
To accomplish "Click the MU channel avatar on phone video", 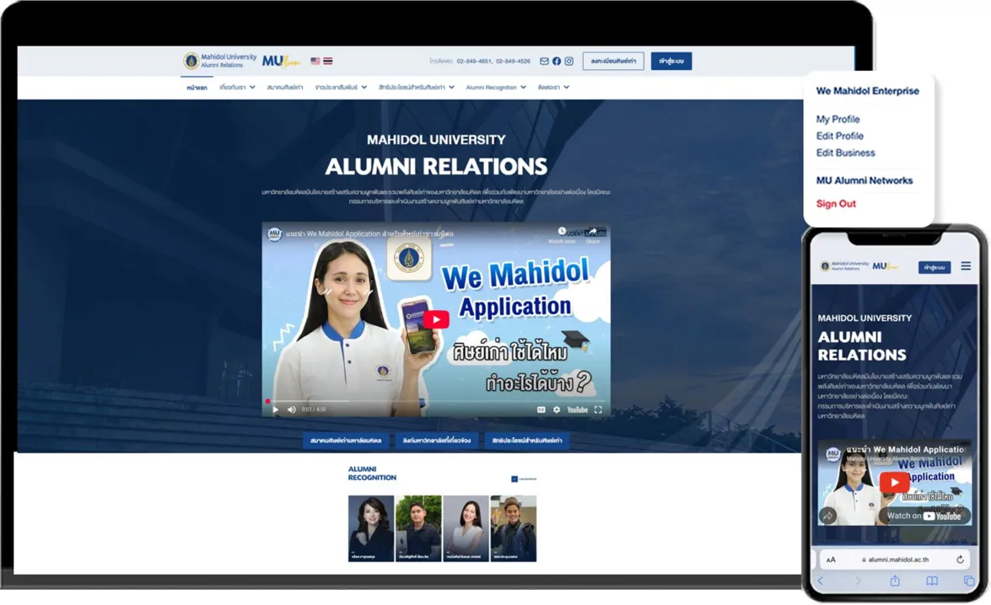I will click(832, 453).
